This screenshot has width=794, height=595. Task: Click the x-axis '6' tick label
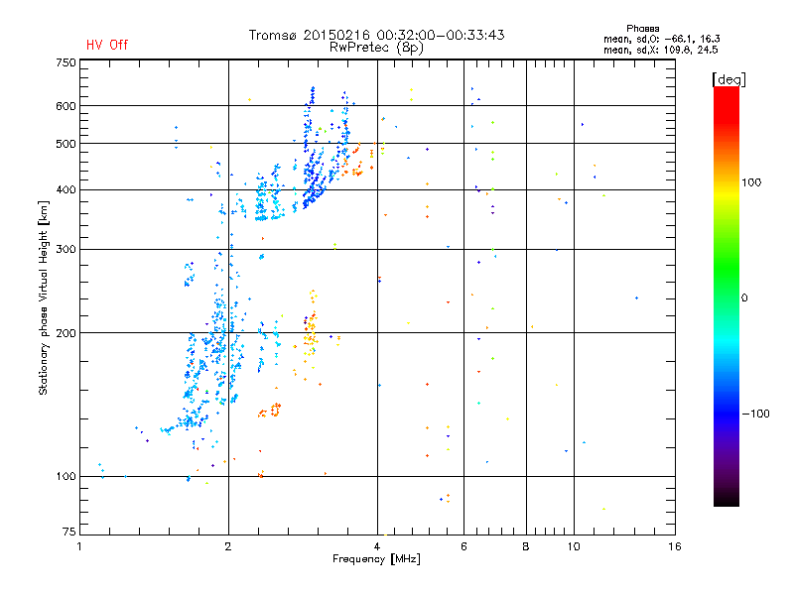tap(463, 546)
